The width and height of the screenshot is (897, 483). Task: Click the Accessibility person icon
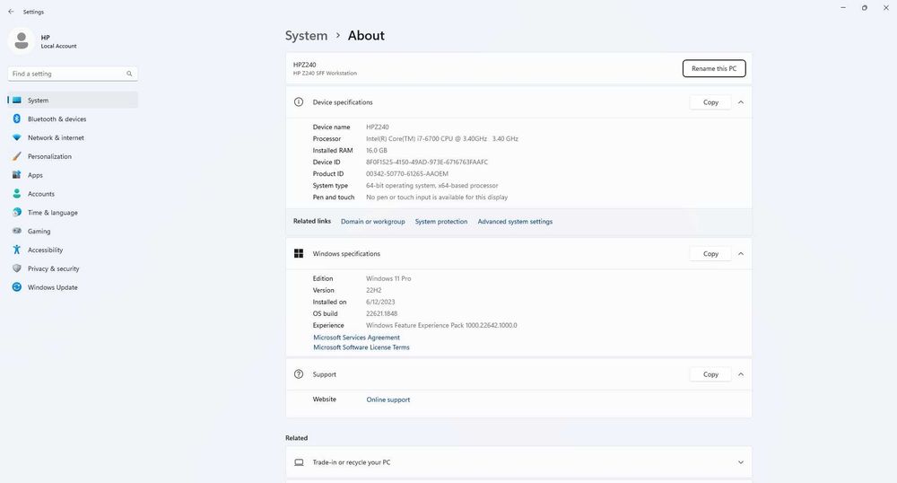17,250
